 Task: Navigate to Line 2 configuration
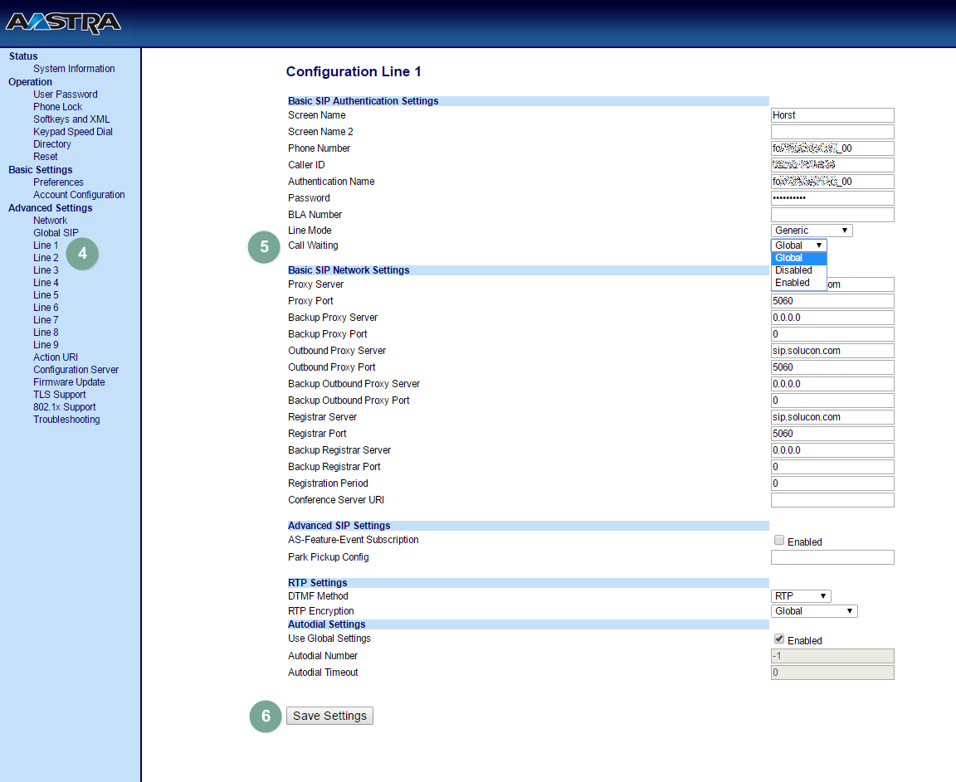pos(46,258)
